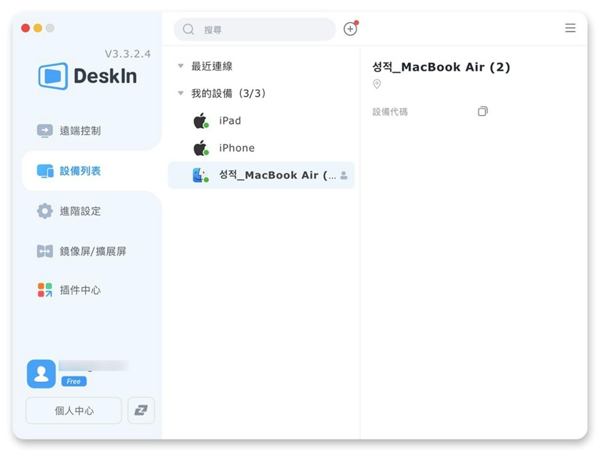This screenshot has height=450, width=599.
Task: Click the 성적_MacBook Air (2) title
Action: [x=441, y=67]
